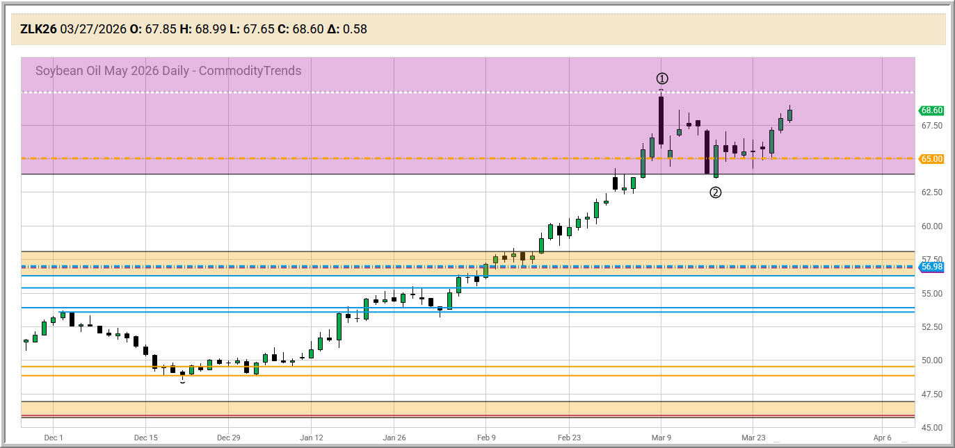
Task: Click the circled number 2 marker
Action: coord(715,192)
